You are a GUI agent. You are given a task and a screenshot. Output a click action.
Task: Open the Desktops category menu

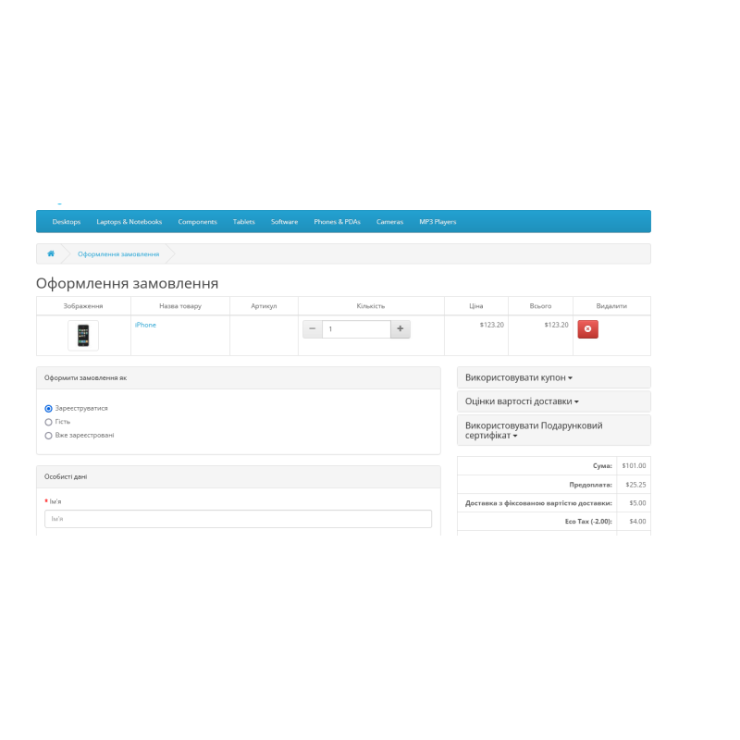point(67,221)
